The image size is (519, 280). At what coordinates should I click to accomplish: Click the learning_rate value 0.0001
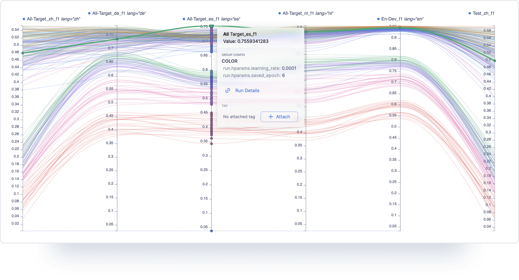coord(289,68)
